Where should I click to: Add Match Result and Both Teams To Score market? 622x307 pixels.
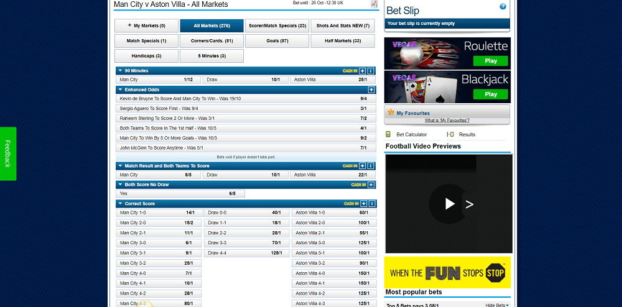(x=362, y=166)
